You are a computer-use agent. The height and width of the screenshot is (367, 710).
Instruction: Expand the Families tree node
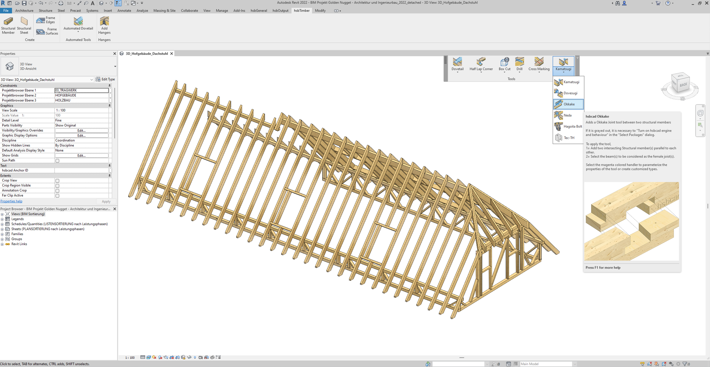pyautogui.click(x=2, y=234)
